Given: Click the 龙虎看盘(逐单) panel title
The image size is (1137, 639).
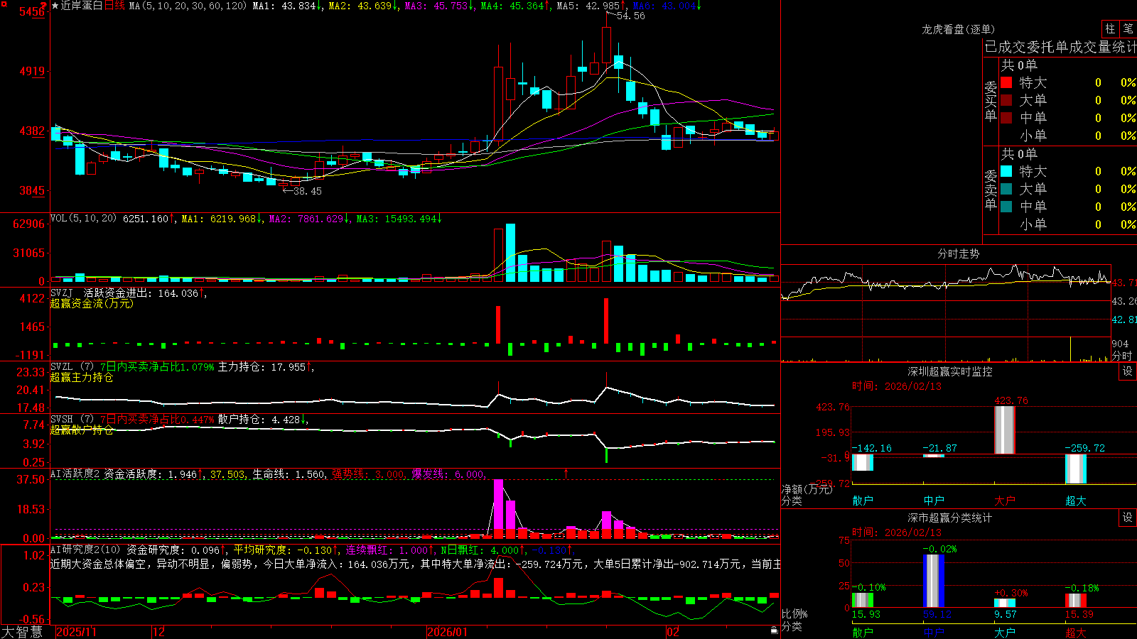Looking at the screenshot, I should click(x=958, y=29).
